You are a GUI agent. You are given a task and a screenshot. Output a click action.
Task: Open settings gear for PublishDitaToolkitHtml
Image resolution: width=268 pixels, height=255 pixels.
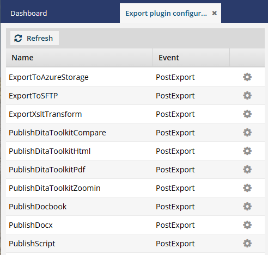(x=247, y=151)
